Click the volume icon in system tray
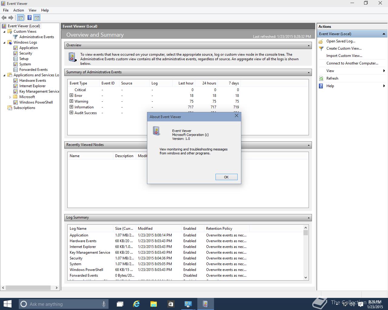Screen dimensions: 388x310 click(353, 304)
